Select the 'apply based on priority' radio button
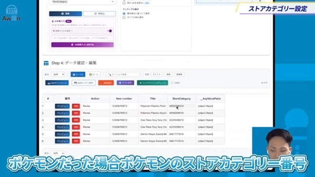315x177 pixels. point(124,13)
